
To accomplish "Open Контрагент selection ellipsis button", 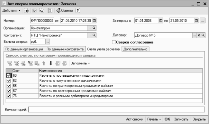I will (90, 35).
